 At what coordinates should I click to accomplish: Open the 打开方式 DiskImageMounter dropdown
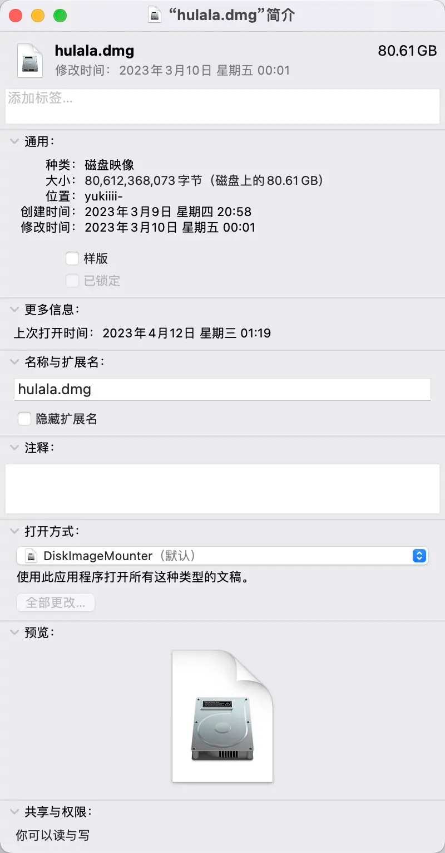[222, 556]
